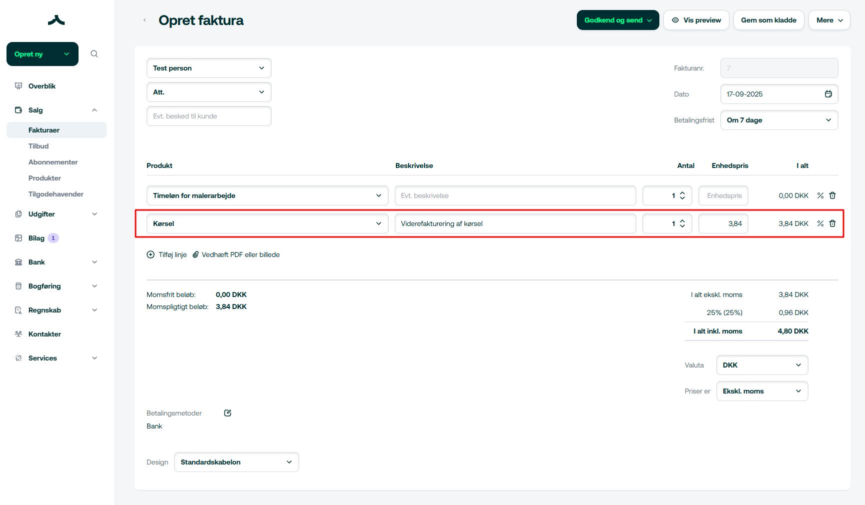Open Fakturaer in the sidebar
The height and width of the screenshot is (505, 865).
click(x=57, y=130)
